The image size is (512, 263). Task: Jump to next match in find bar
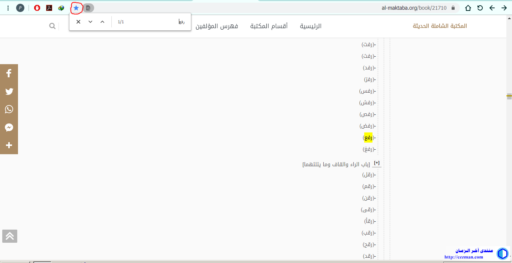coord(90,22)
